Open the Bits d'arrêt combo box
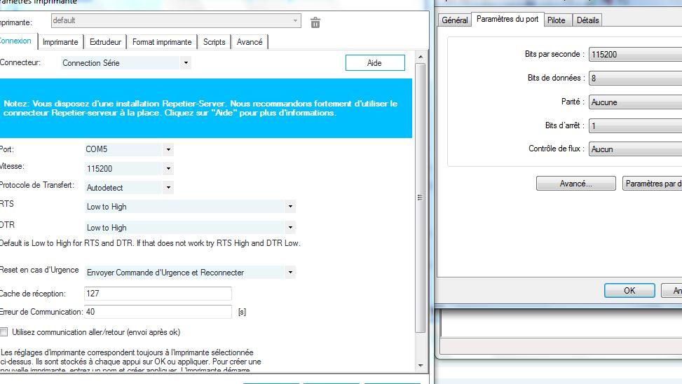The image size is (682, 384). click(x=635, y=126)
